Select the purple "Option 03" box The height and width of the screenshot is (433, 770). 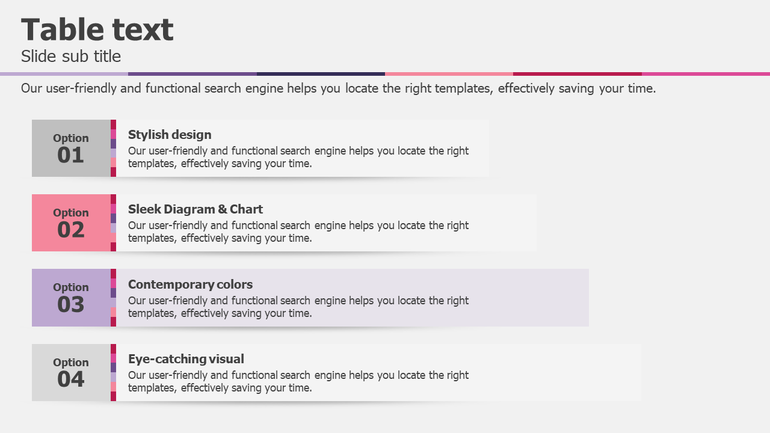tap(71, 298)
